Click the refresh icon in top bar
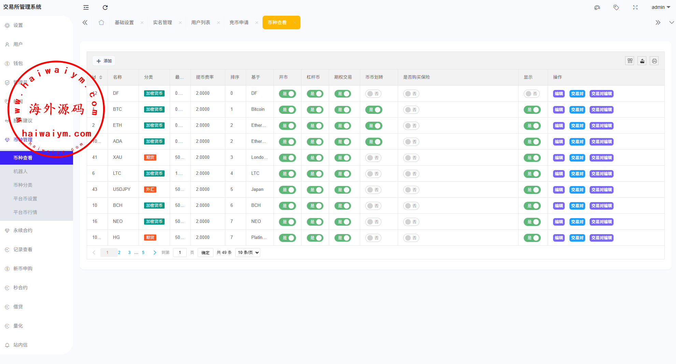 coord(105,7)
